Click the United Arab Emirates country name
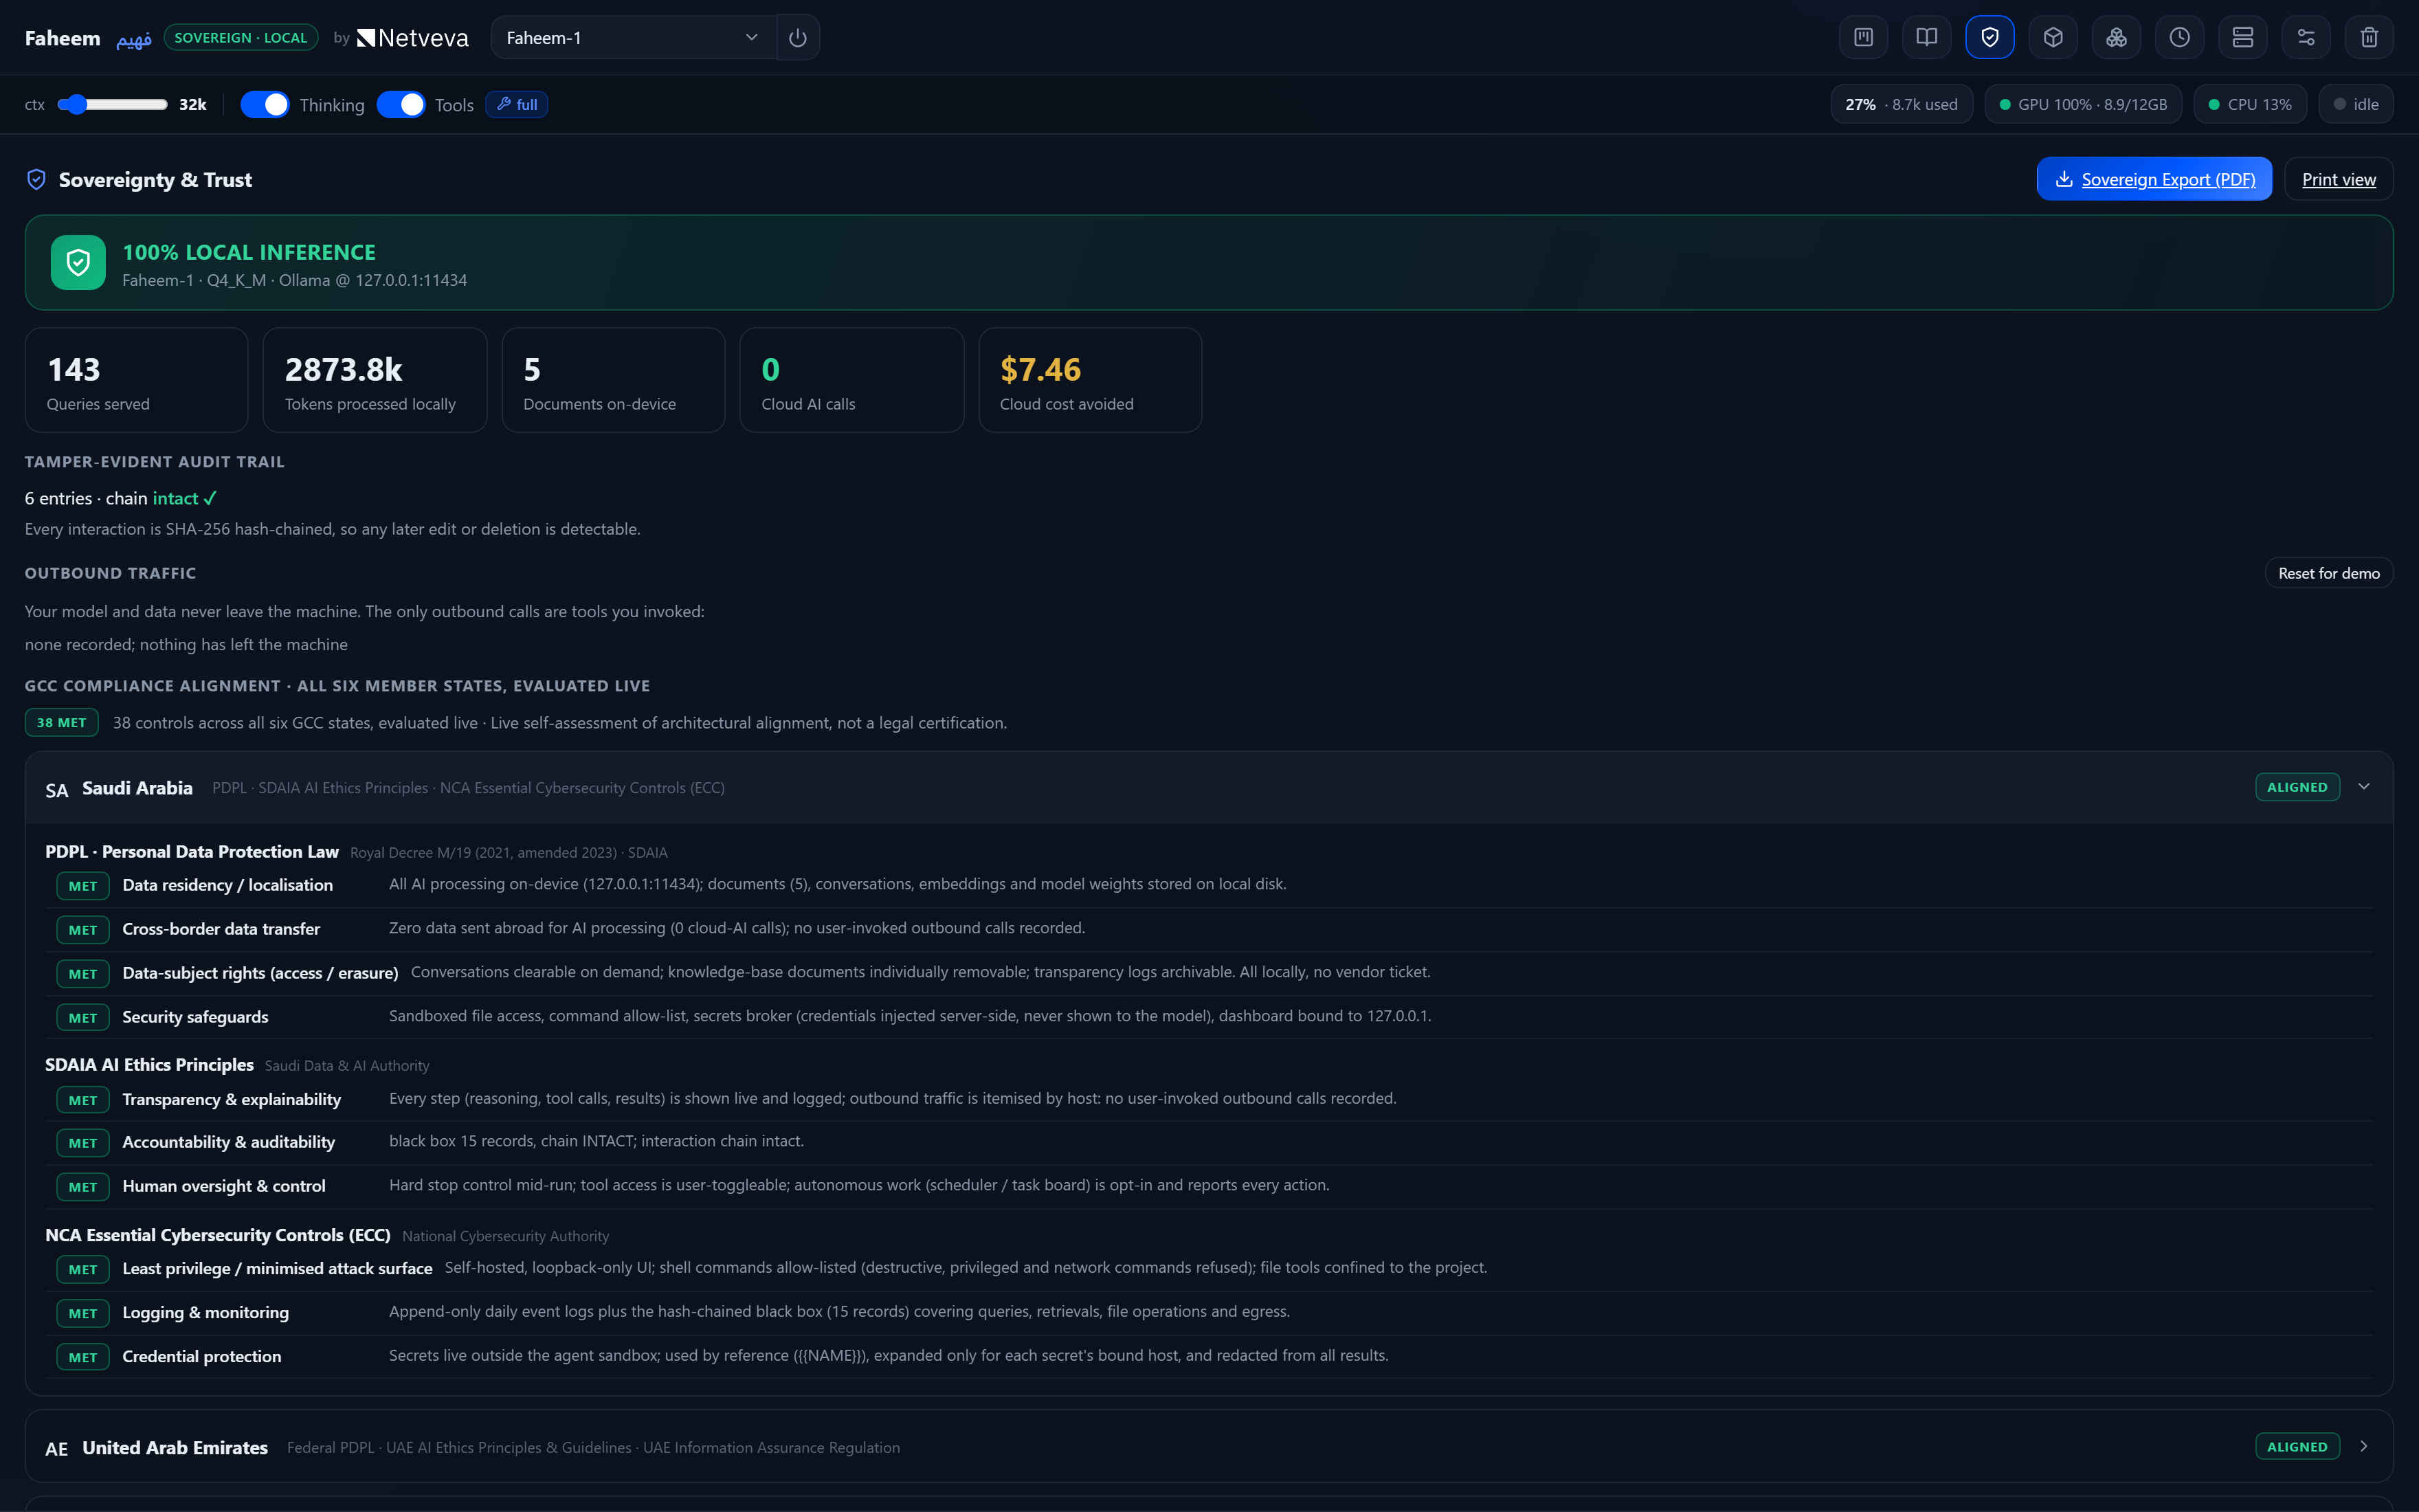This screenshot has height=1512, width=2419. coord(175,1448)
